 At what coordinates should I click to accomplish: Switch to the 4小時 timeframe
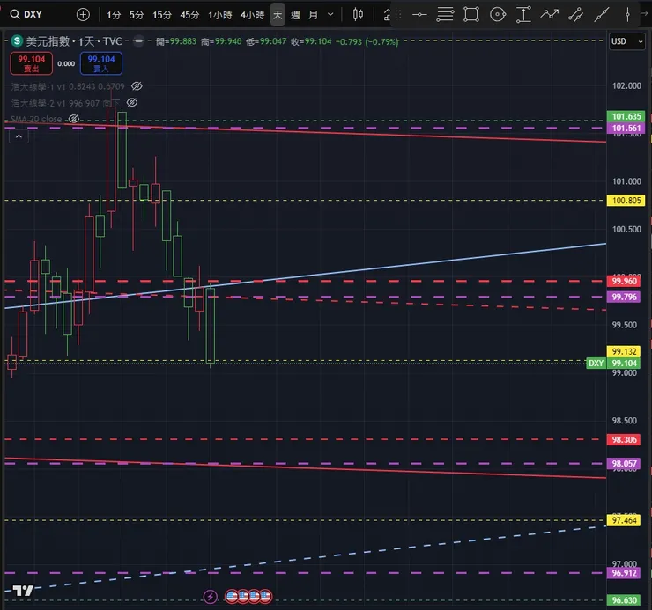(252, 15)
